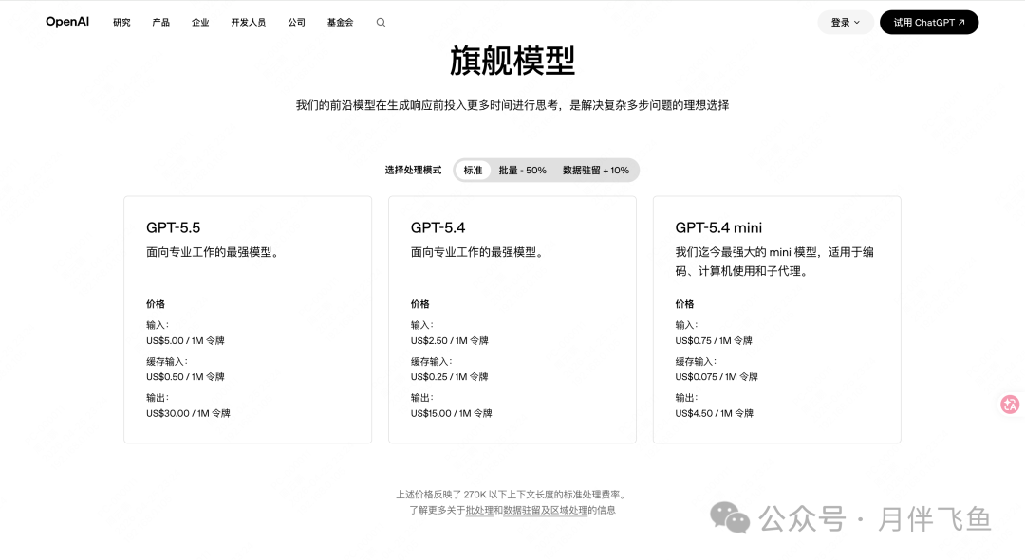1025x560 pixels.
Task: Switch to 批量 - 50% mode
Action: (522, 171)
